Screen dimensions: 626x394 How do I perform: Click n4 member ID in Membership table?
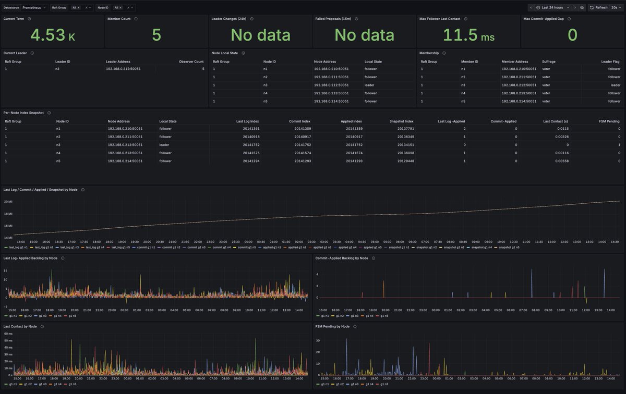click(x=463, y=93)
